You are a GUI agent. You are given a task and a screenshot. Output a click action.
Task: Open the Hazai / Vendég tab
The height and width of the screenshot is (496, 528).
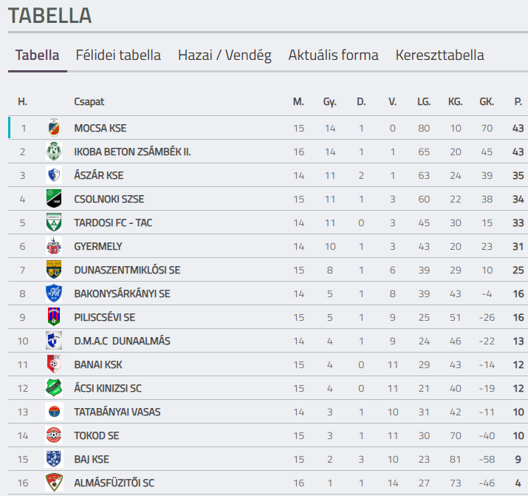pos(224,55)
